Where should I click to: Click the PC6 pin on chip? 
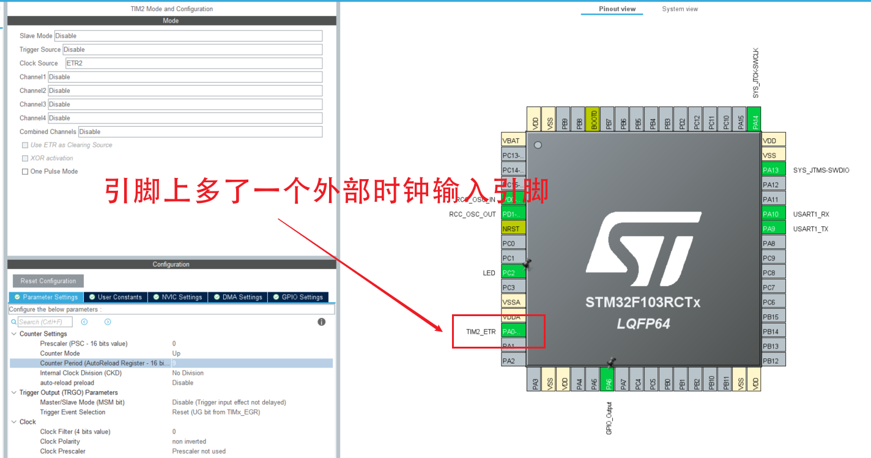(773, 302)
